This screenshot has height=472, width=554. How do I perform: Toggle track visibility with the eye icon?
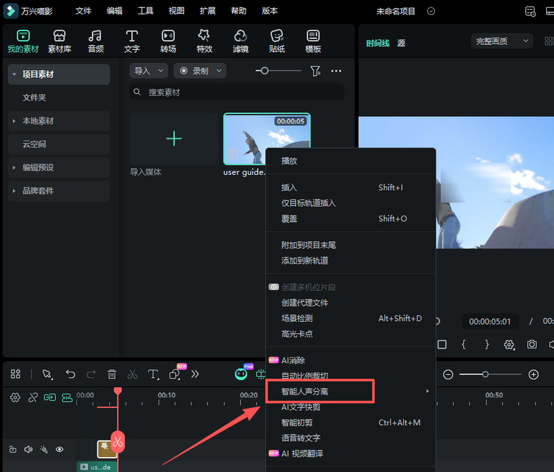click(60, 449)
